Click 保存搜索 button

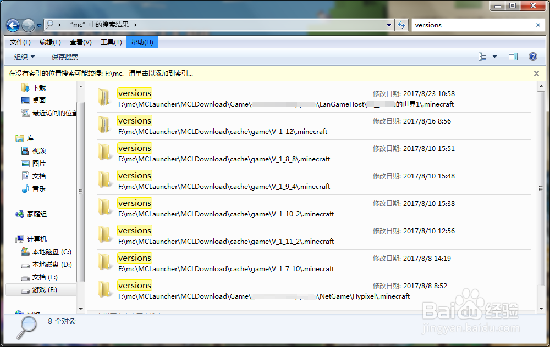[x=65, y=57]
